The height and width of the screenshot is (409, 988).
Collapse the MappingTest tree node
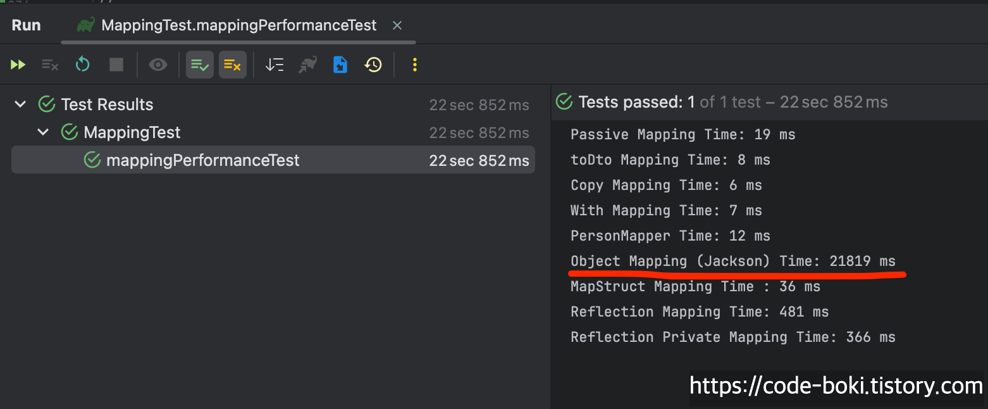(43, 132)
